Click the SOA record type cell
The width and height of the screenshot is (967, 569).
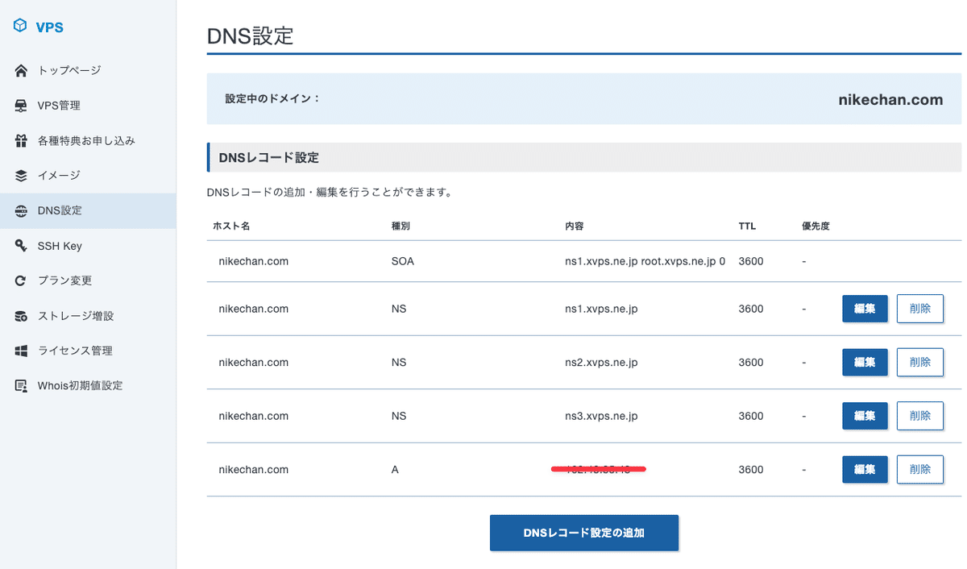click(x=403, y=262)
